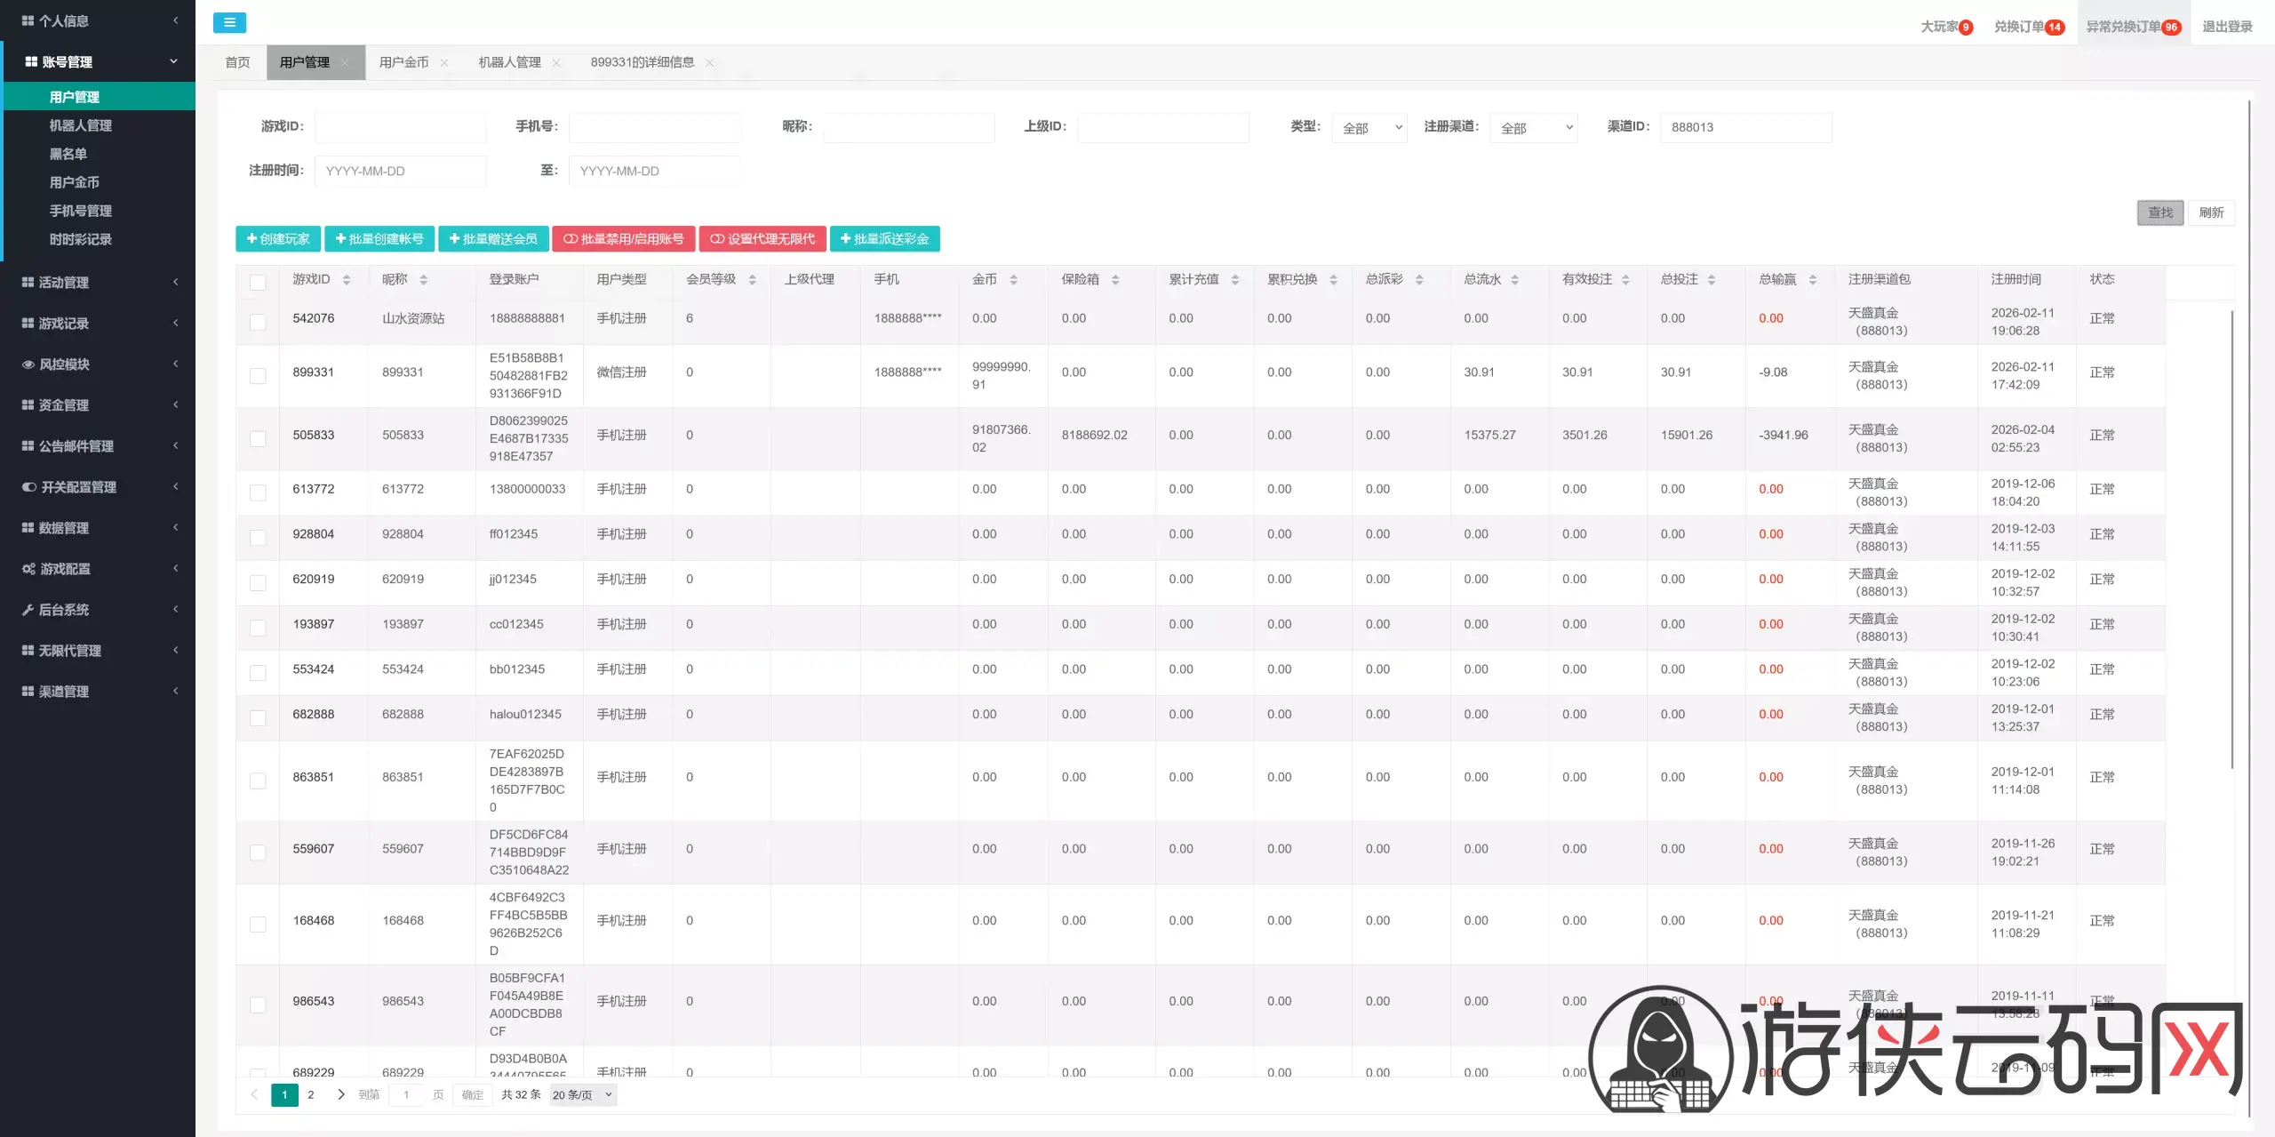Viewport: 2275px width, 1137px height.
Task: Toggle the select-all checkbox in table header
Action: [258, 282]
